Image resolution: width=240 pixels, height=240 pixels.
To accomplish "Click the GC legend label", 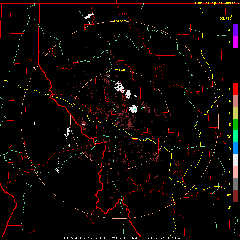I will pos(229,184).
